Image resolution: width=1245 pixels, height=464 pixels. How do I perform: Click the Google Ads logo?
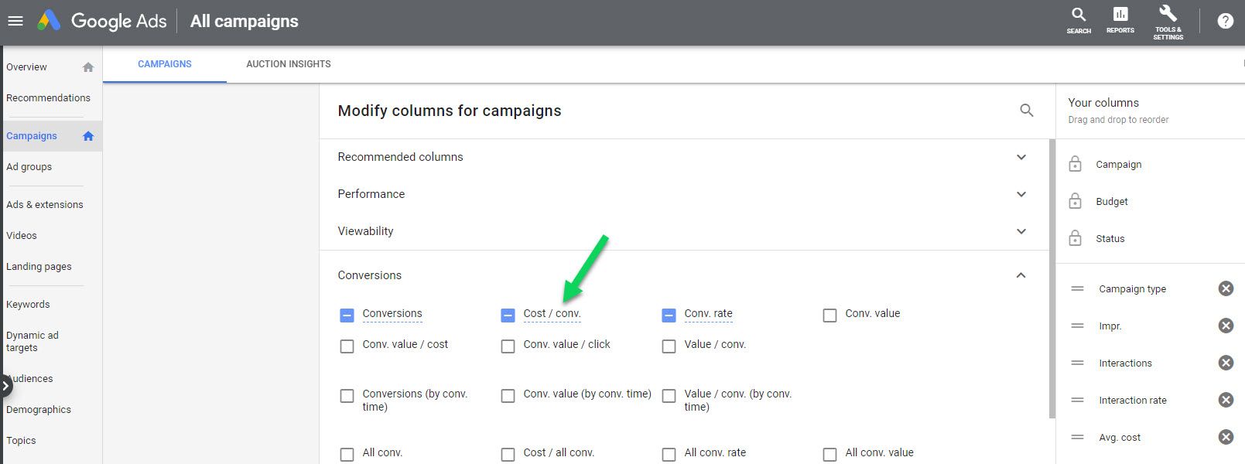tap(102, 21)
